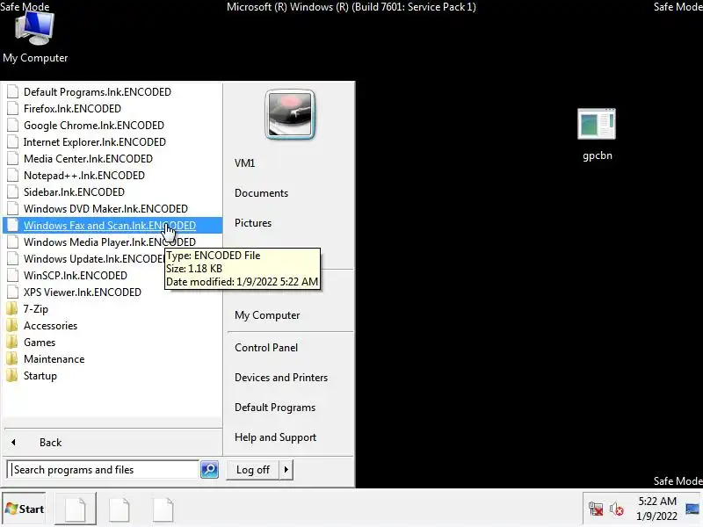Image resolution: width=703 pixels, height=527 pixels.
Task: Open Help and Support
Action: pos(275,437)
